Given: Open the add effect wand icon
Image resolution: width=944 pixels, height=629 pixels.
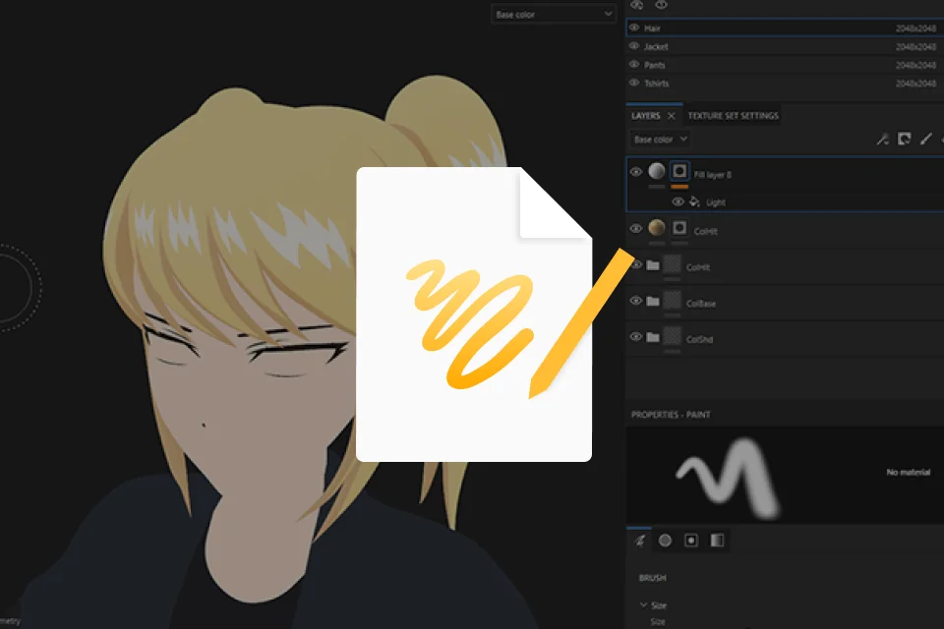Looking at the screenshot, I should coord(883,139).
